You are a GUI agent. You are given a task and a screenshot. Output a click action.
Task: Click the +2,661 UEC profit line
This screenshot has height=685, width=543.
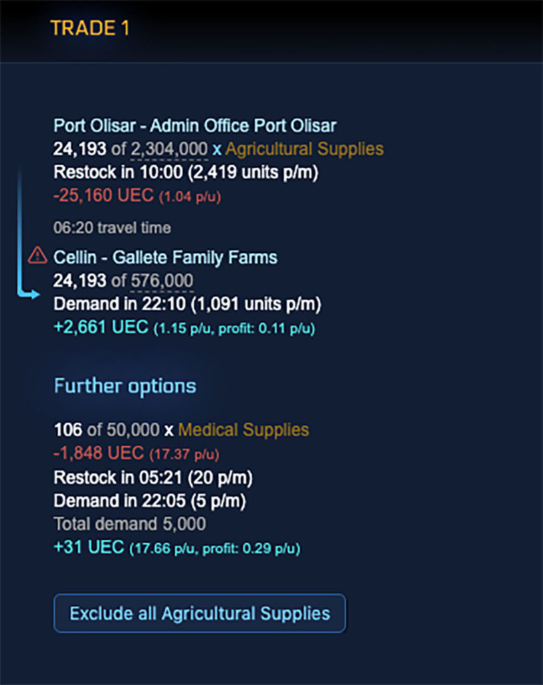click(x=184, y=327)
